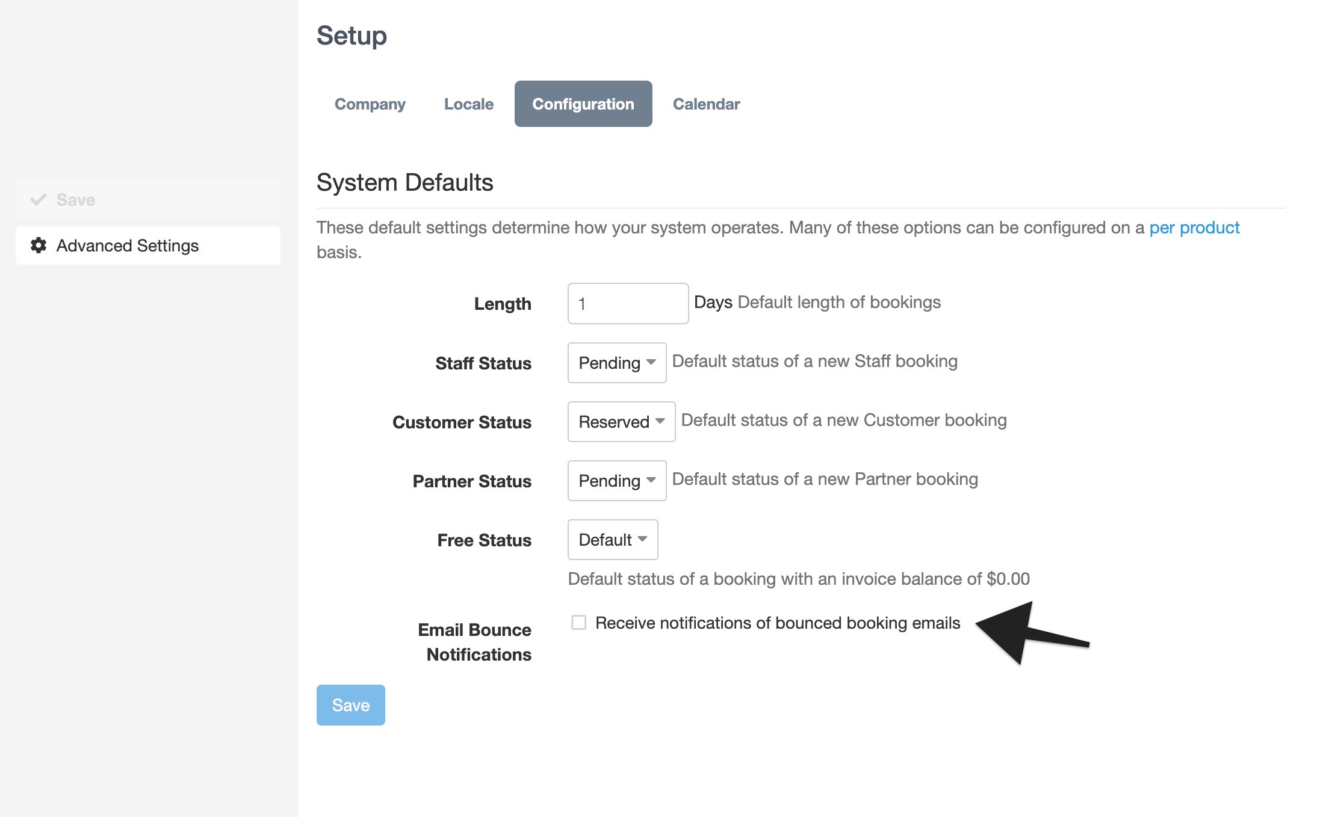1329x817 pixels.
Task: Open the Staff Status dropdown
Action: [x=617, y=363]
